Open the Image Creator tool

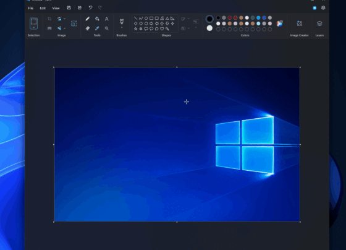tap(299, 24)
